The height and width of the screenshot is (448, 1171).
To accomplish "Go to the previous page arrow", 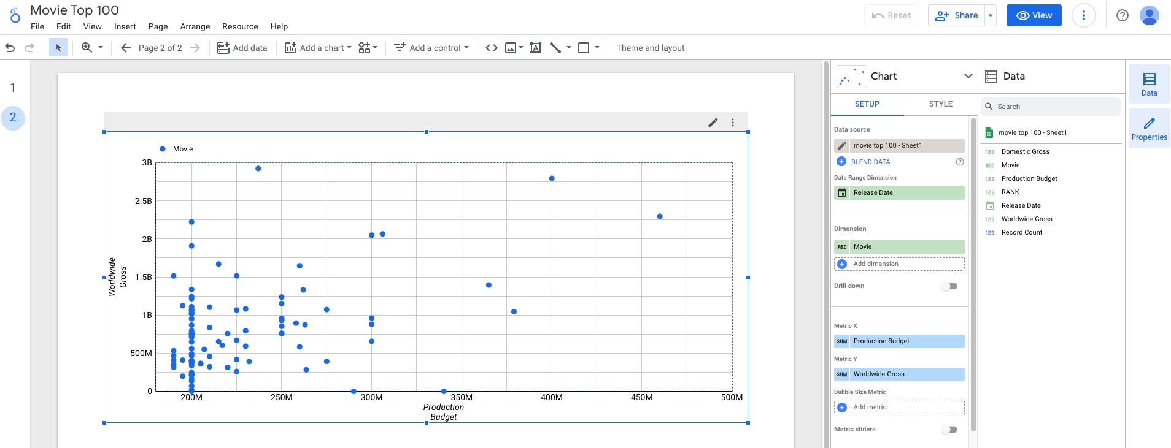I will point(126,48).
